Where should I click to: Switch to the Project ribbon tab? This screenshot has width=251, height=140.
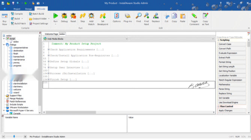(17, 9)
